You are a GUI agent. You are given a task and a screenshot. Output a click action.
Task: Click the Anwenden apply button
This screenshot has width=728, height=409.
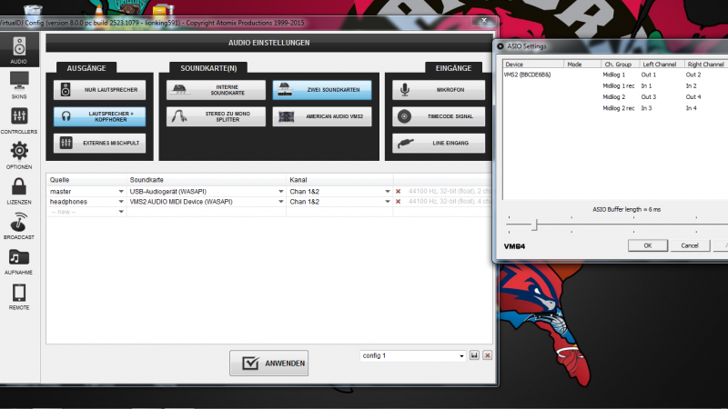tap(268, 363)
